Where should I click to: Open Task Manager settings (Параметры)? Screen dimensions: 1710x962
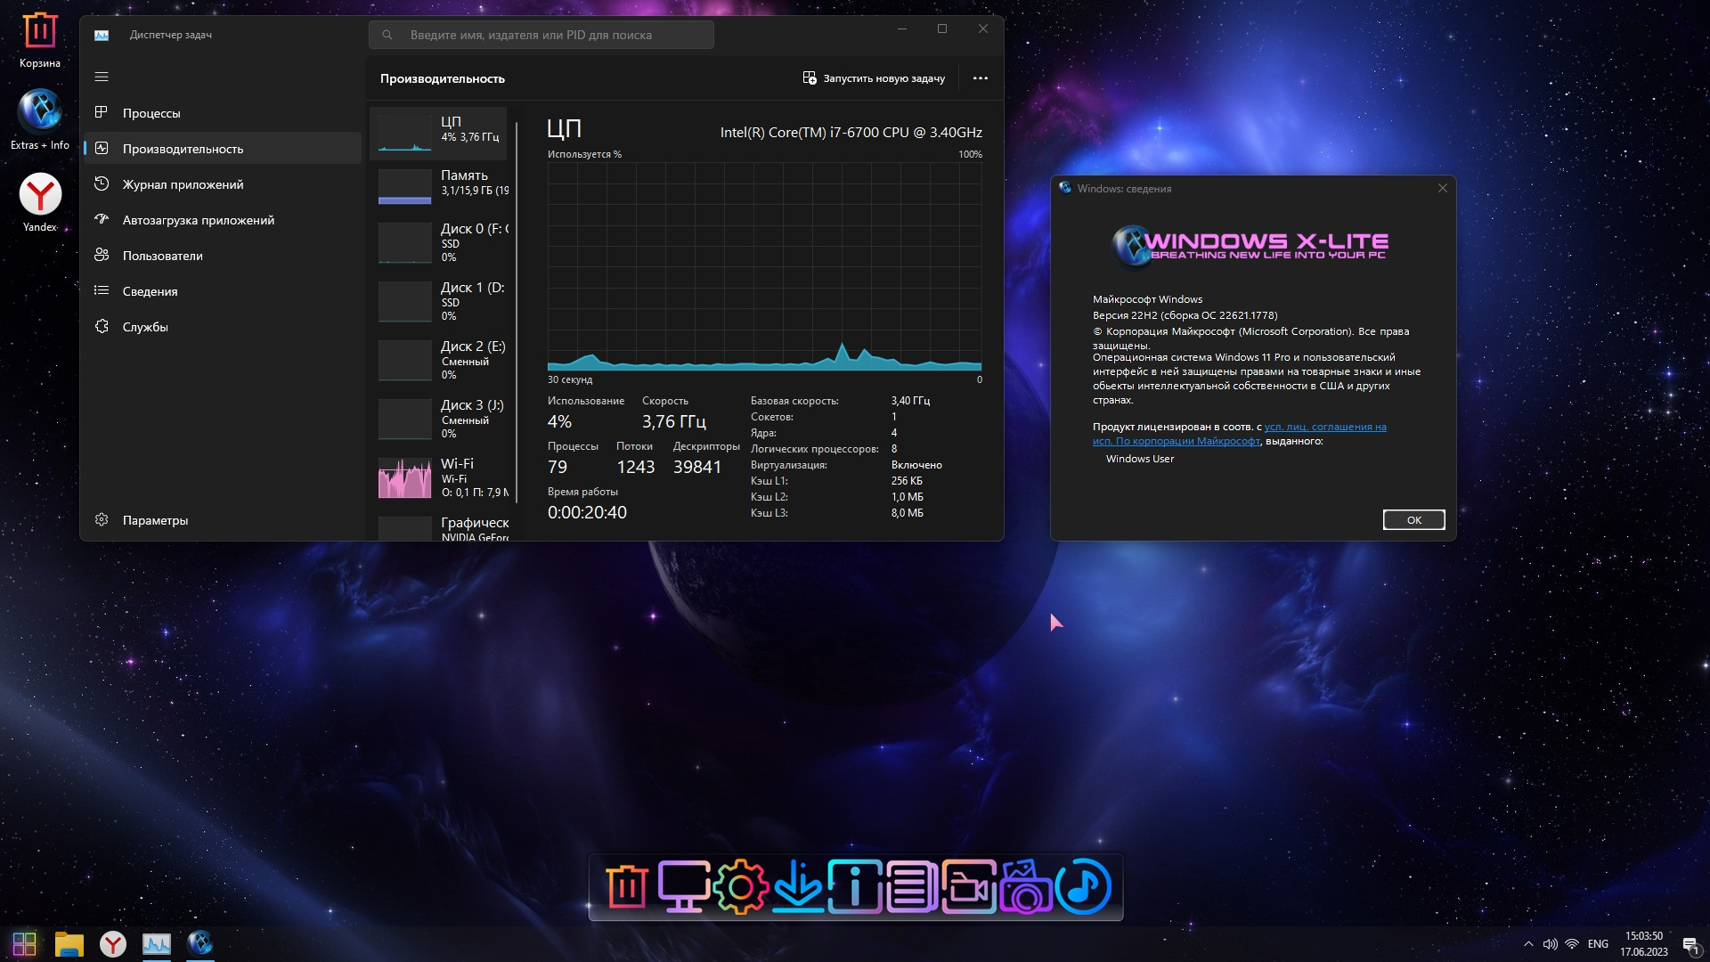click(155, 520)
